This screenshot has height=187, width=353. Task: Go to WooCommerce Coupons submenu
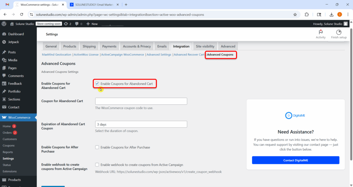tap(9, 145)
